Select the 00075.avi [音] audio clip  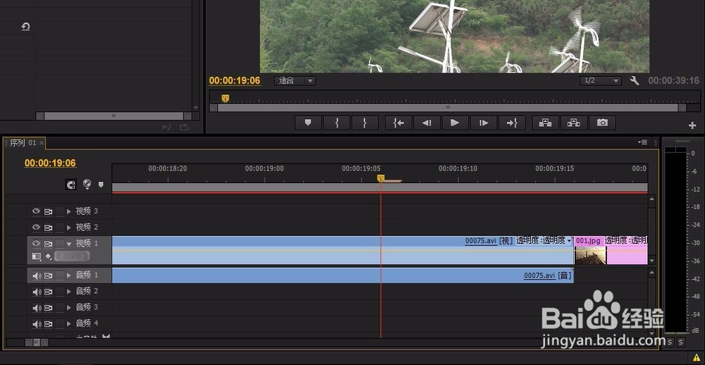(343, 276)
